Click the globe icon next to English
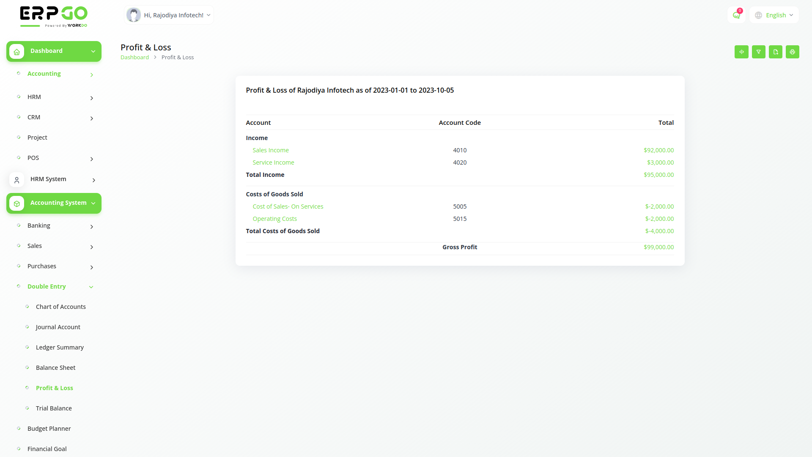812x457 pixels. coord(758,15)
